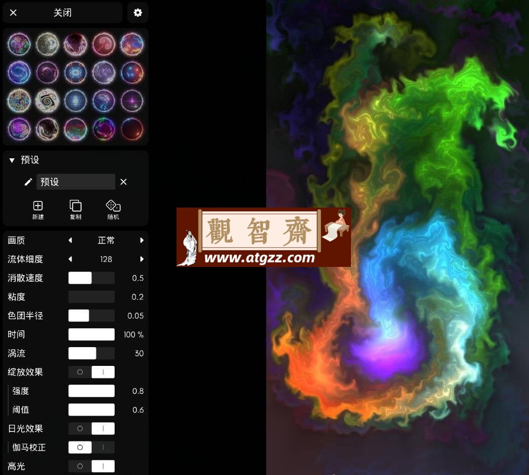Select the second purple preset in row two

(48, 72)
